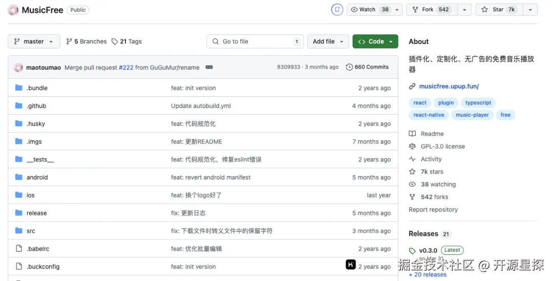This screenshot has width=553, height=281.
Task: Open commit 'Update autobuild.yml'
Action: coord(201,106)
